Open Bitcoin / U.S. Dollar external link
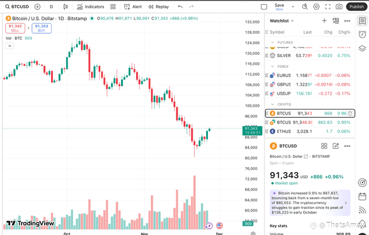369x235 pixels. click(305, 156)
